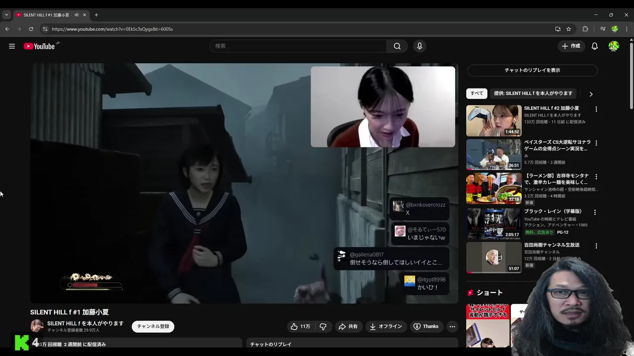Open Chrome three-dot menu

627,29
